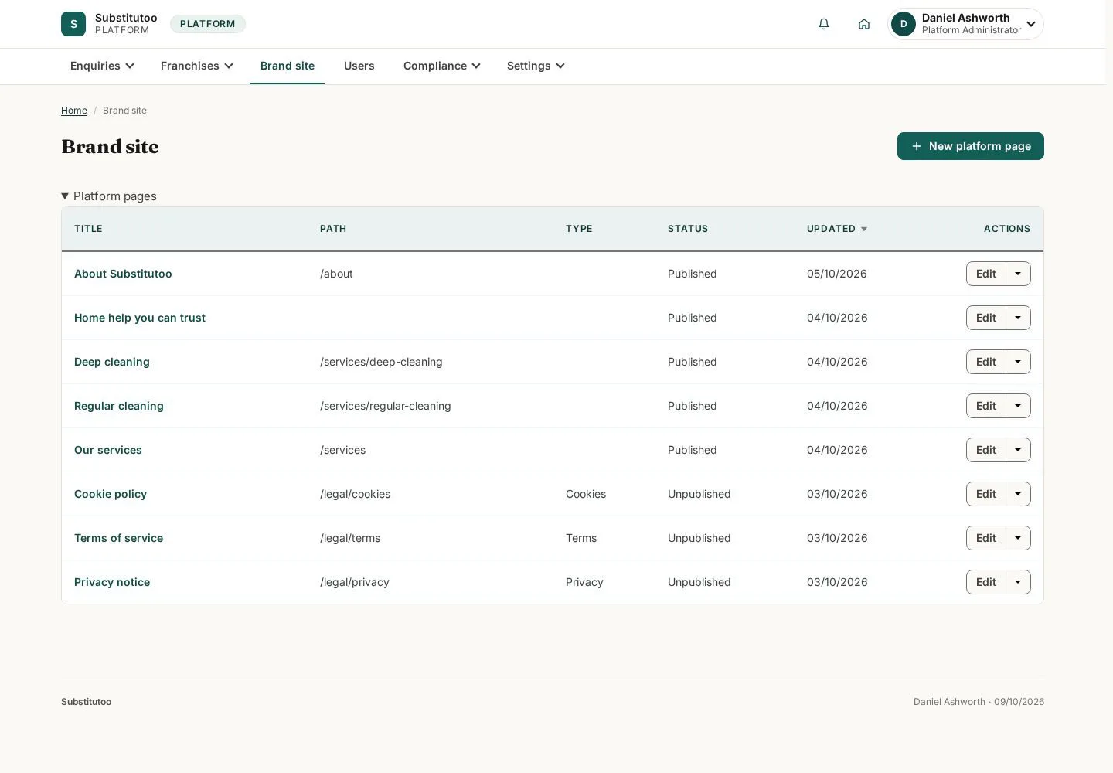Screen dimensions: 1113x773
Task: Expand the Settings menu
Action: (x=536, y=66)
